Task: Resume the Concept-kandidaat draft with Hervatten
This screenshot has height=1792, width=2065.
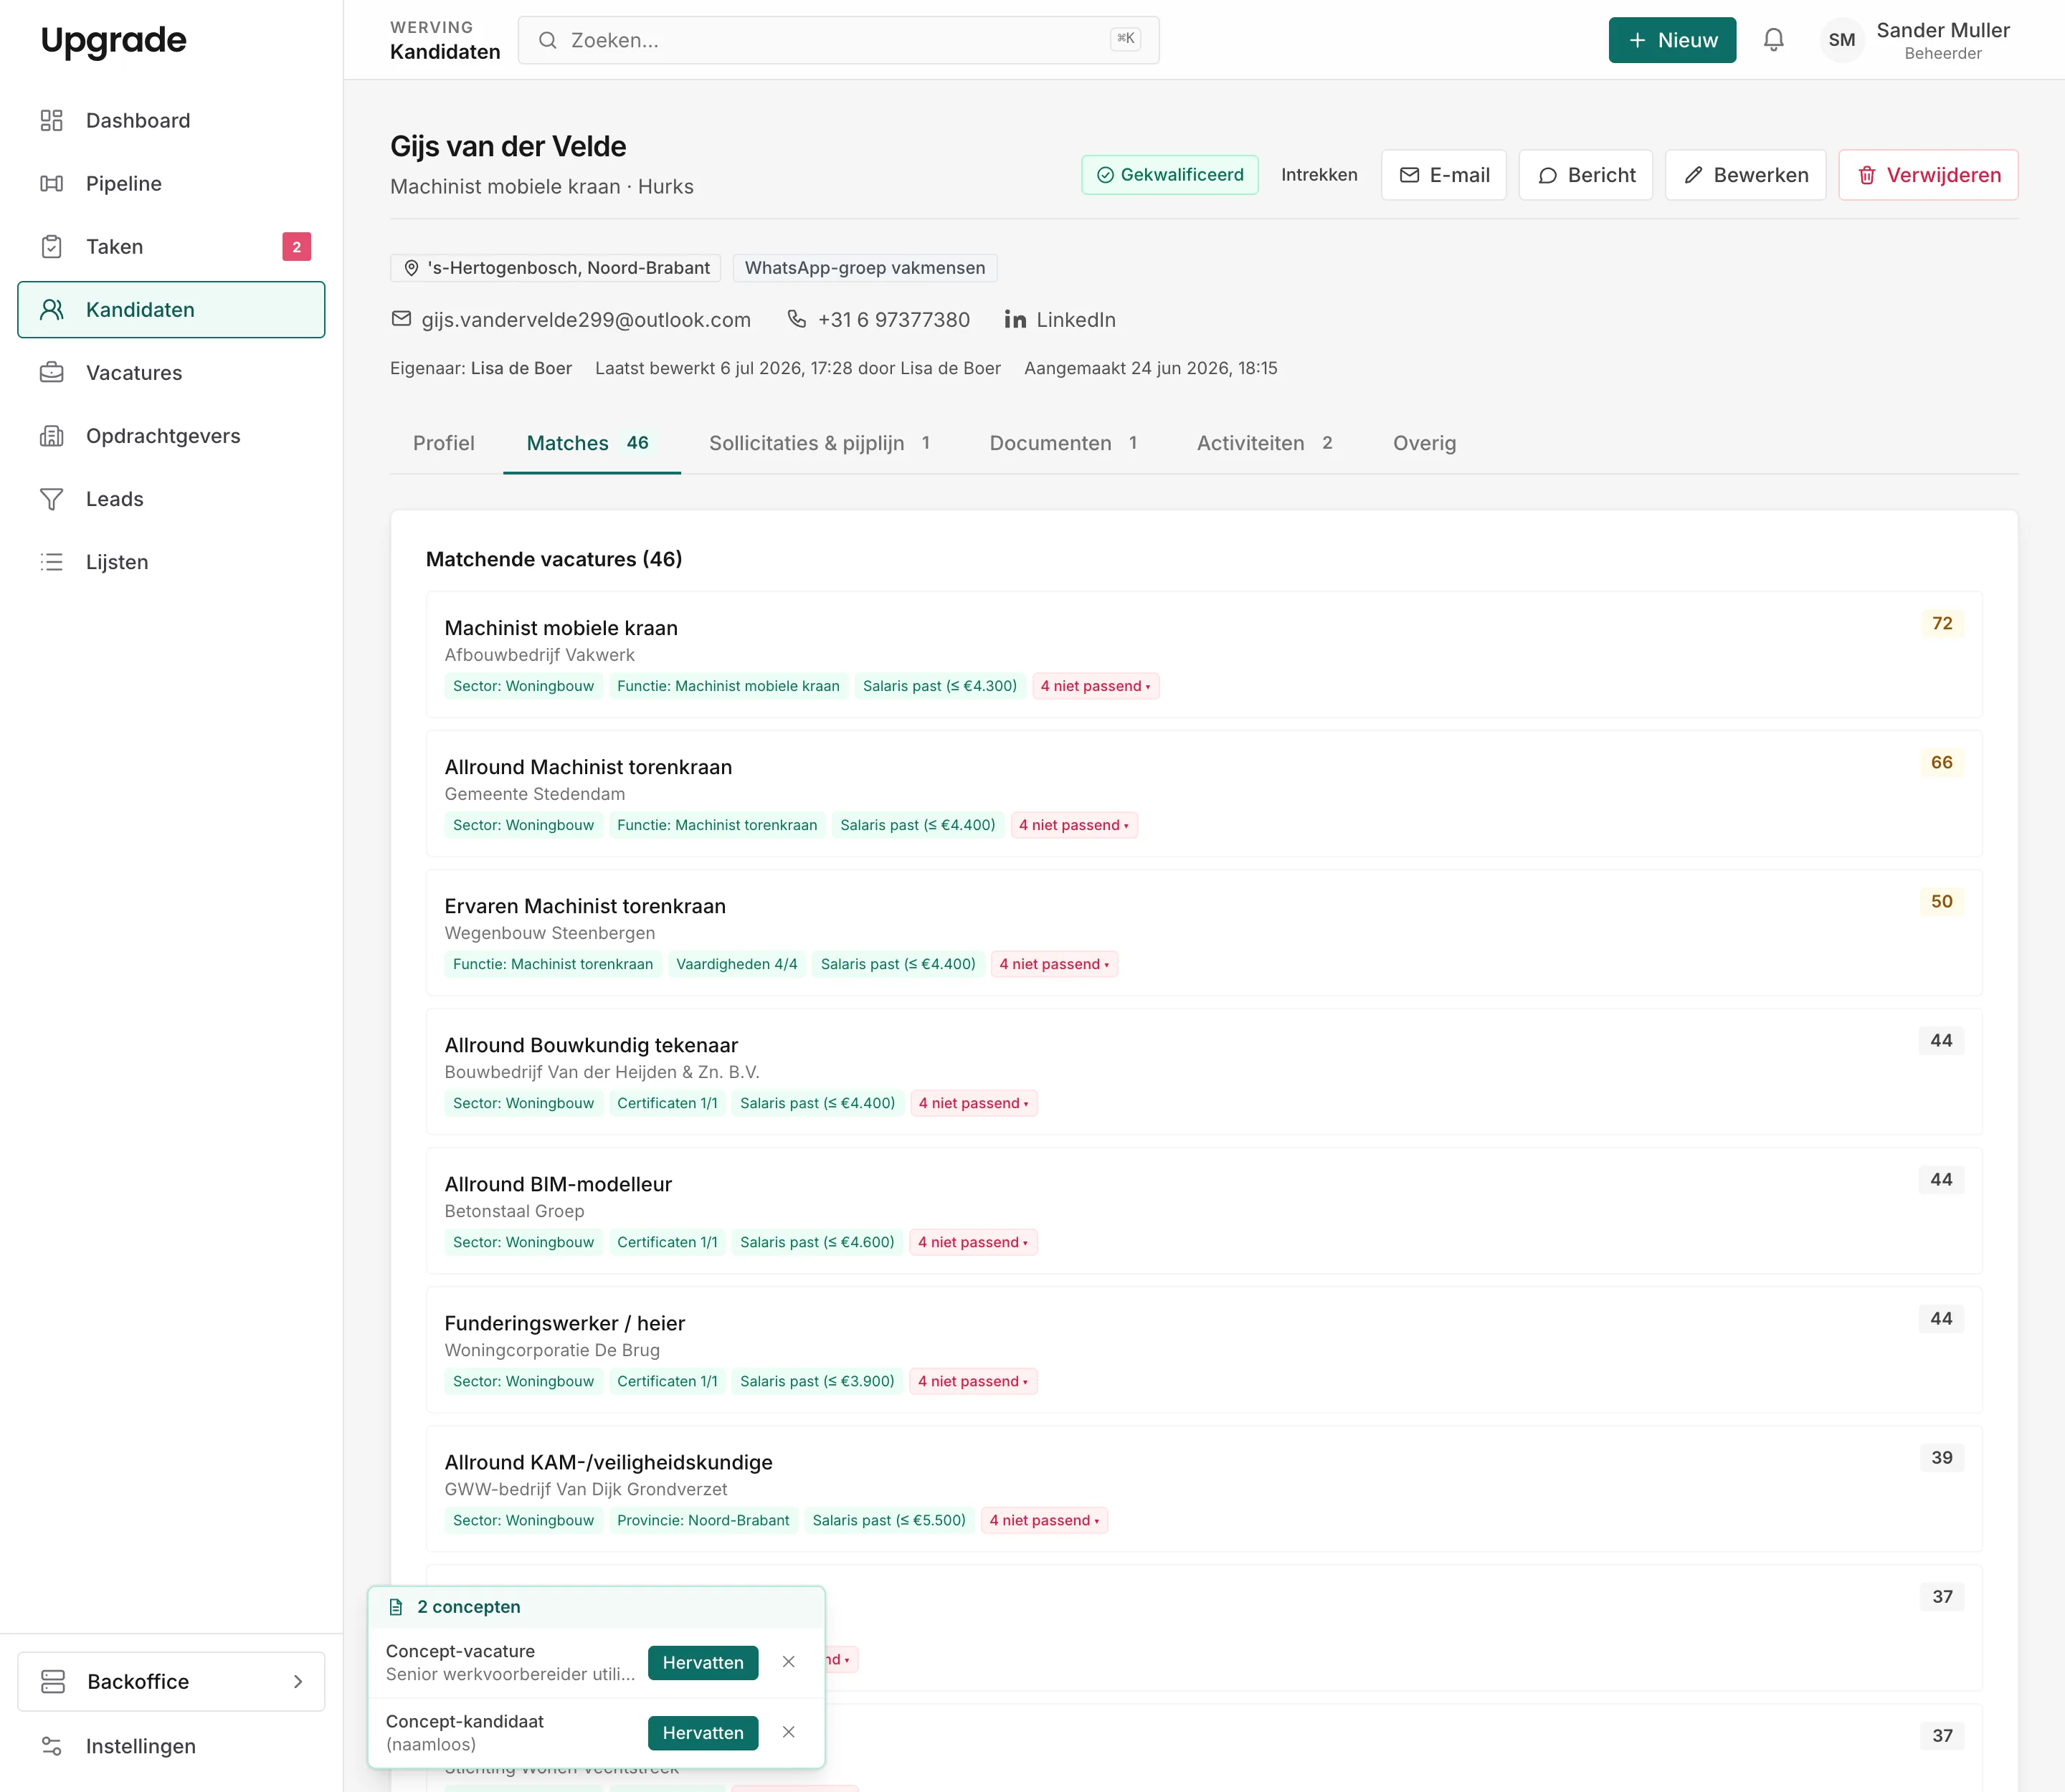Action: click(x=703, y=1732)
